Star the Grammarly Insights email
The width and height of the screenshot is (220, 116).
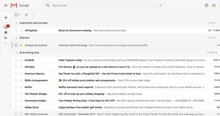point(21,101)
